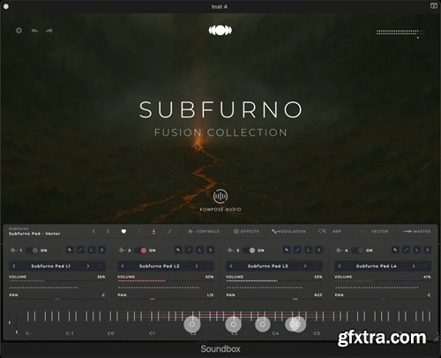The height and width of the screenshot is (358, 441).
Task: Adjust the layer 2 volume slider
Action: pos(166,281)
